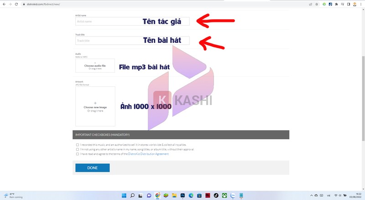The height and width of the screenshot is (200, 365).
Task: Open the Chat app on the taskbar
Action: pyautogui.click(x=149, y=195)
